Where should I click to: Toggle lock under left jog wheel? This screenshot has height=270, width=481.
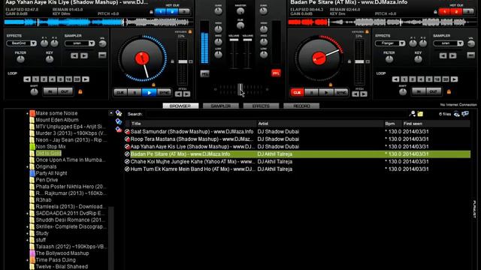[x=153, y=85]
